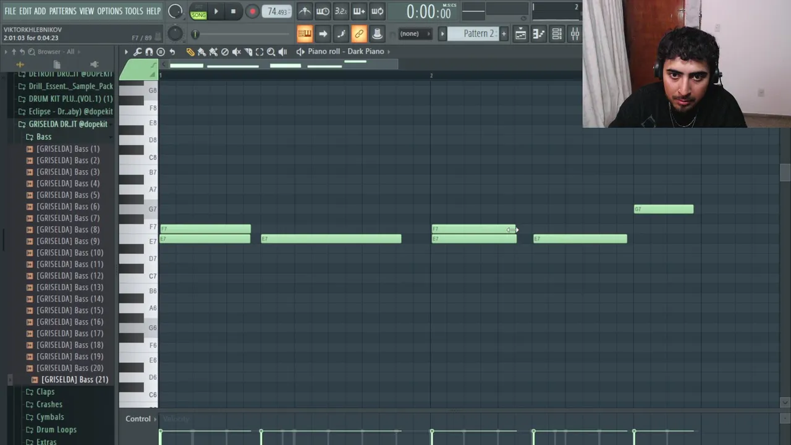Open the Mixer view icon
The image size is (791, 445).
tap(575, 34)
